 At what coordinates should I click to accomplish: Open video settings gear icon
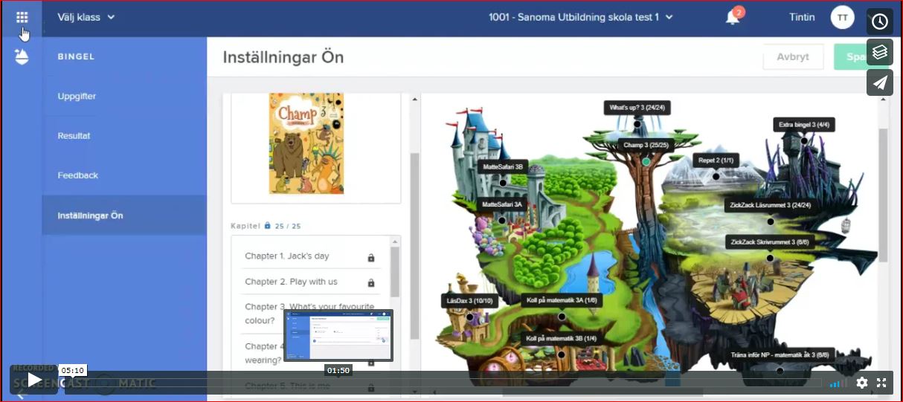coord(862,383)
